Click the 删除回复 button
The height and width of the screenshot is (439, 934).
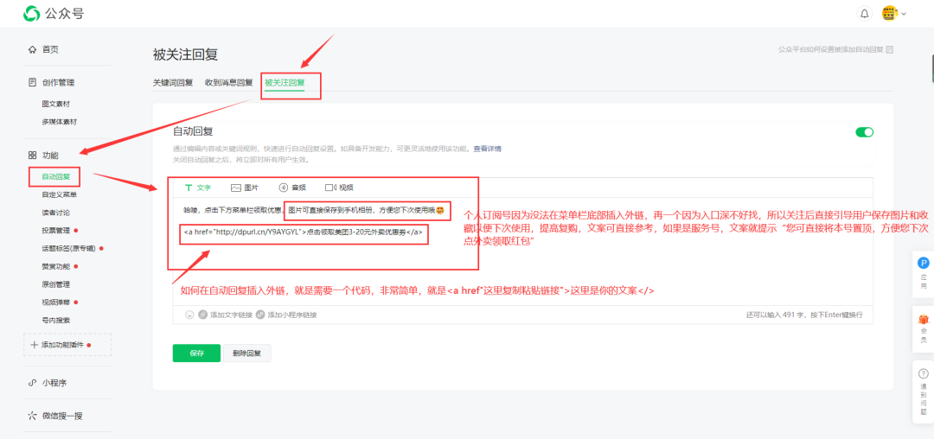point(247,353)
